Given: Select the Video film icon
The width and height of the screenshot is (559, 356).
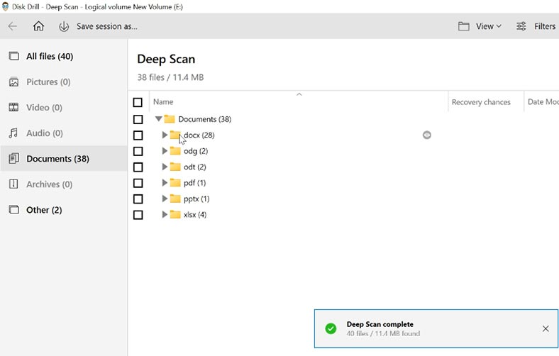Looking at the screenshot, I should coord(13,107).
